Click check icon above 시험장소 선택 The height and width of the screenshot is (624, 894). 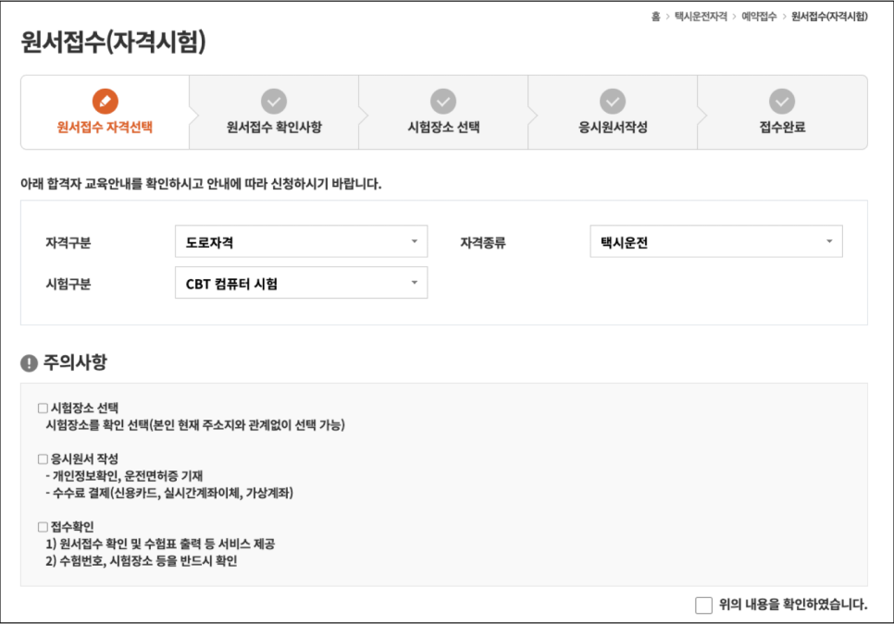tap(443, 102)
